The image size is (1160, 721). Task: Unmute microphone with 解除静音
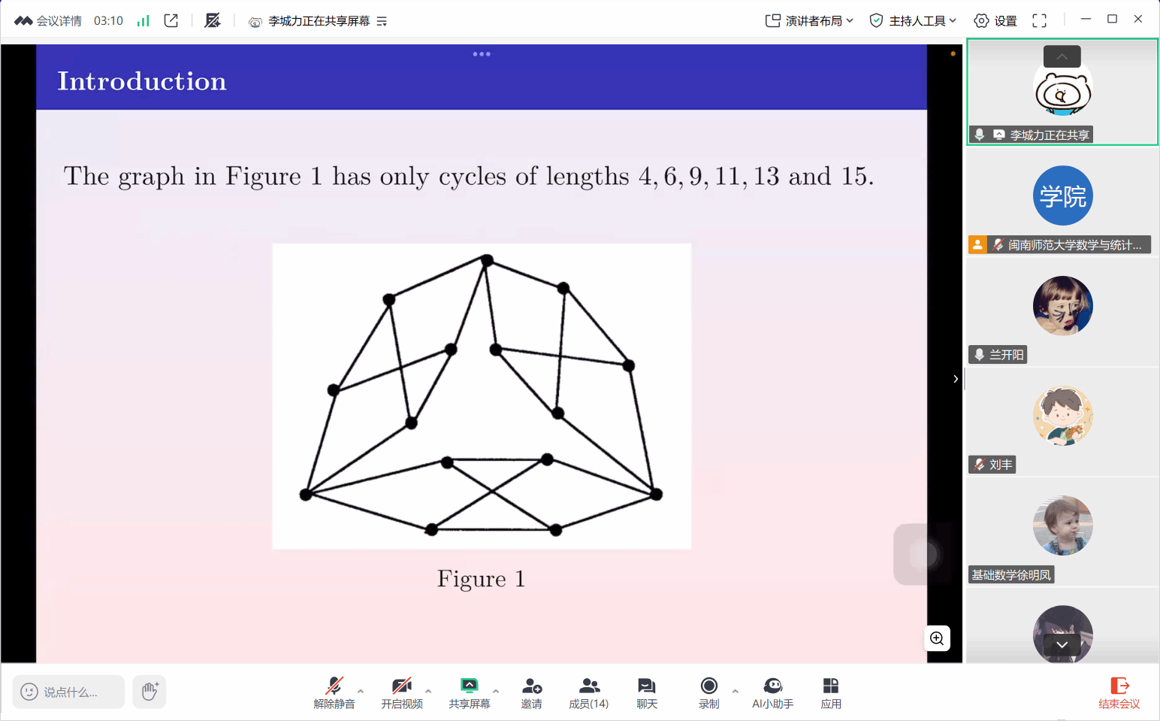coord(334,692)
